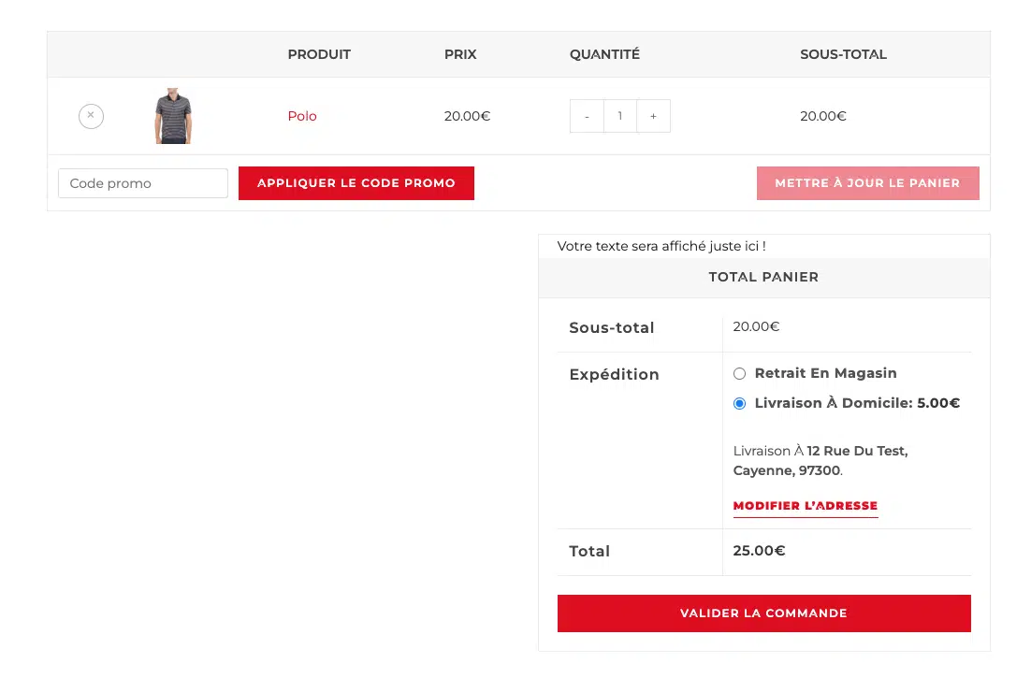
Task: Focus the Code promo text field
Action: 143,183
